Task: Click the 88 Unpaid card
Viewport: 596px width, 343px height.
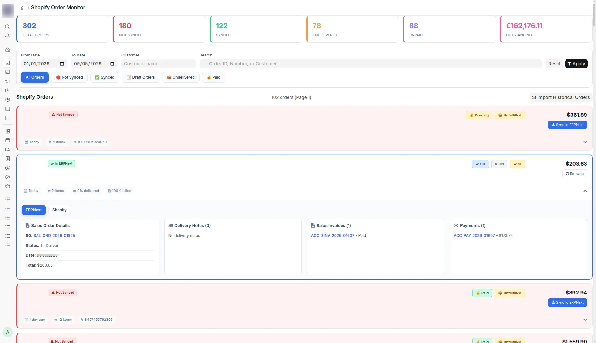Action: click(449, 29)
